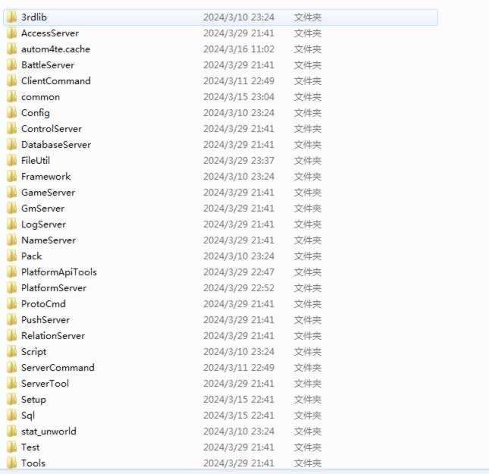
Task: Click the NameServer folder icon
Action: tap(11, 240)
